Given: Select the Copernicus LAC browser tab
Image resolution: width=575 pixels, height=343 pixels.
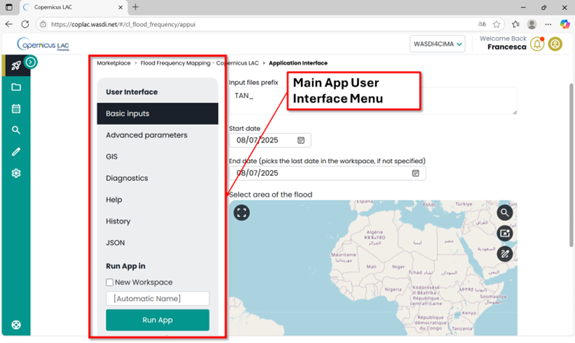Looking at the screenshot, I should pos(73,7).
